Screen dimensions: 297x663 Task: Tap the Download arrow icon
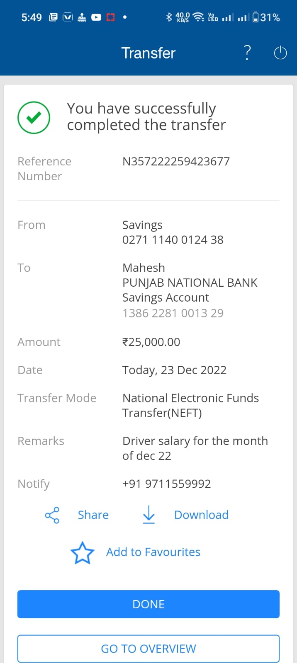[x=148, y=515]
